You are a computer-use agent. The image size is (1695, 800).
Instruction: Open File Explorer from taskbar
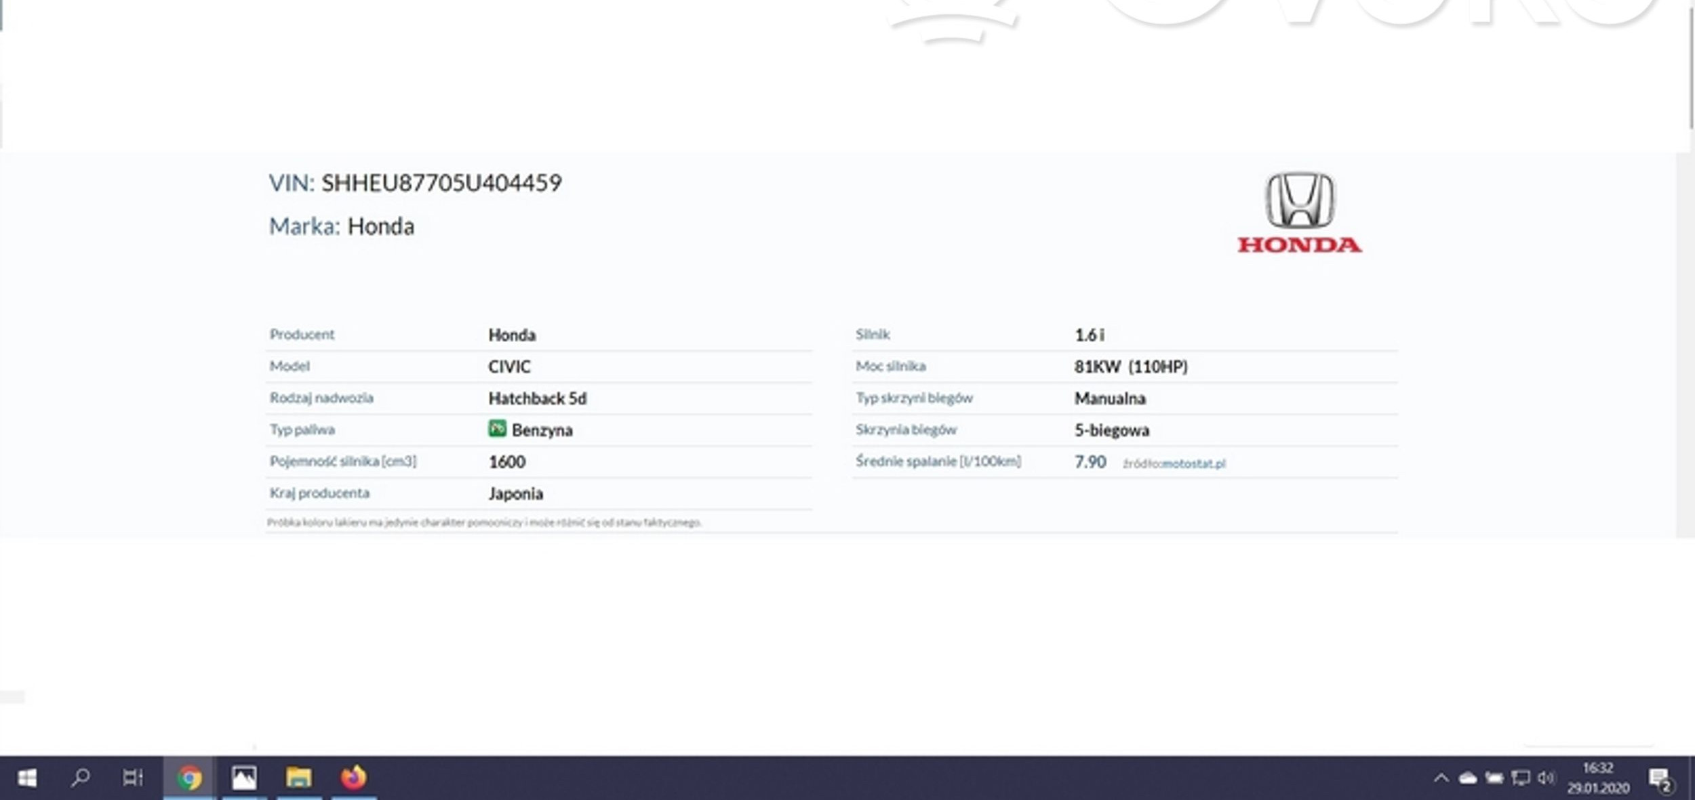[298, 778]
